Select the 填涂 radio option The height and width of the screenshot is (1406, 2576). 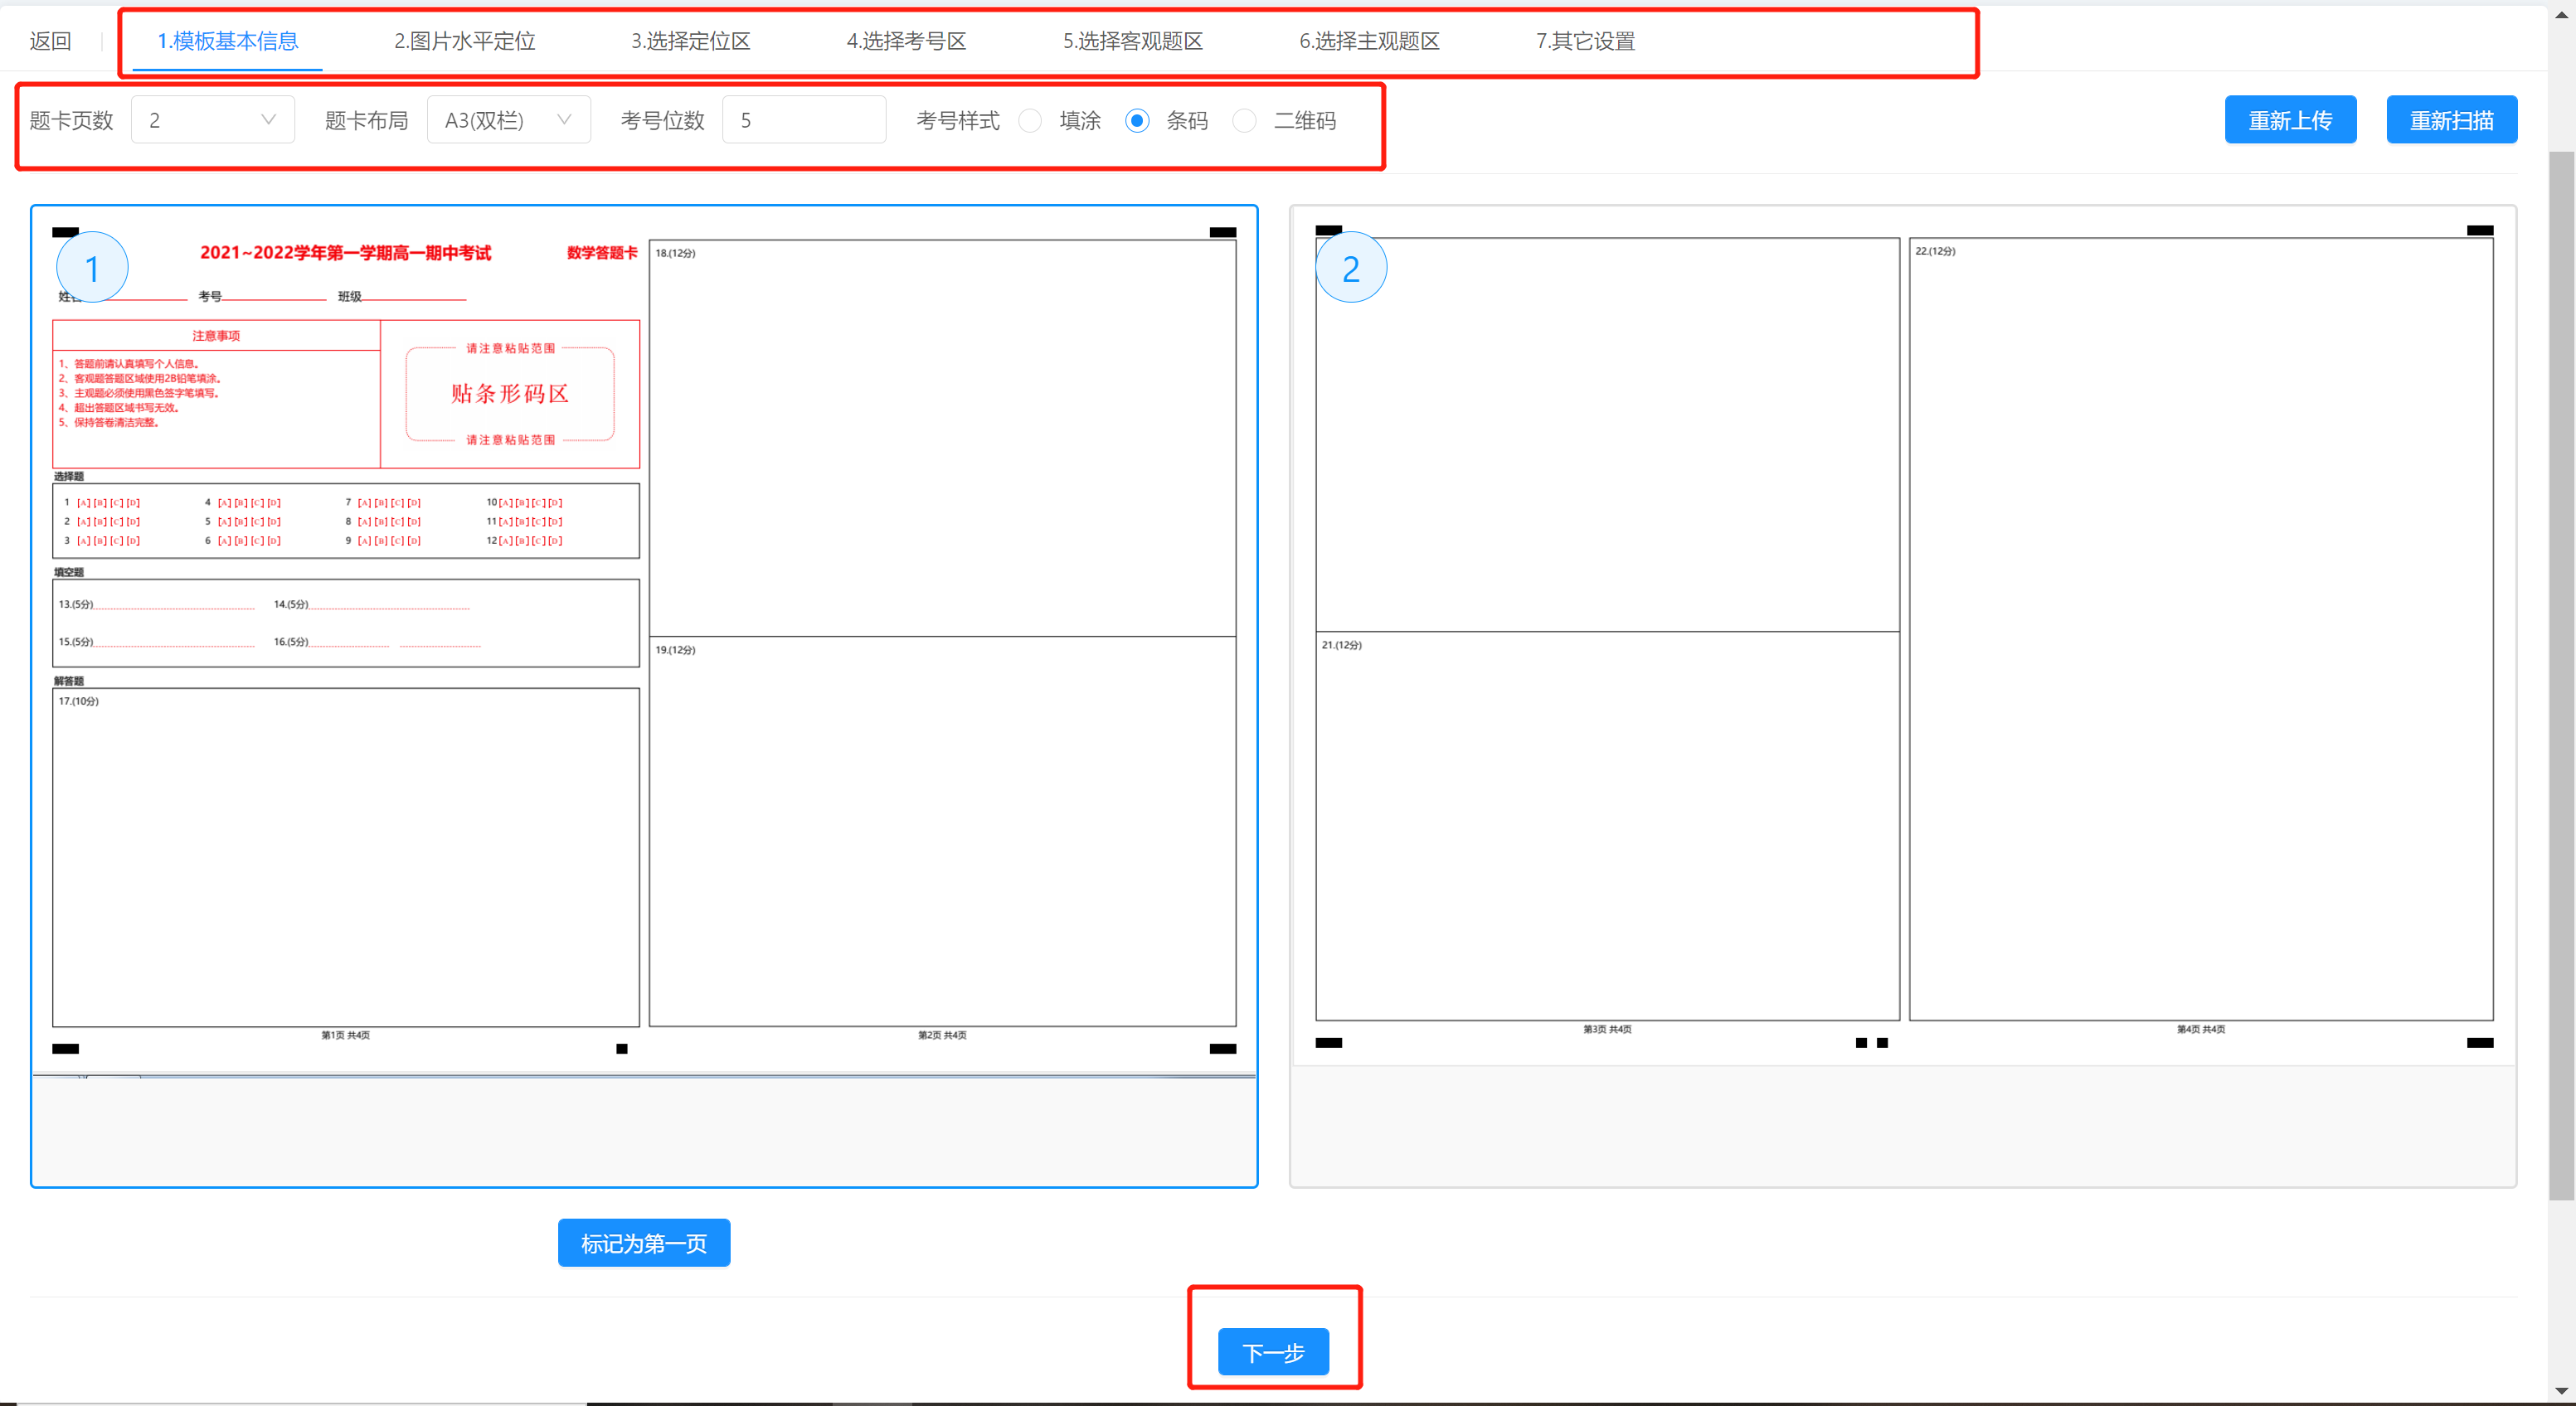click(1030, 121)
